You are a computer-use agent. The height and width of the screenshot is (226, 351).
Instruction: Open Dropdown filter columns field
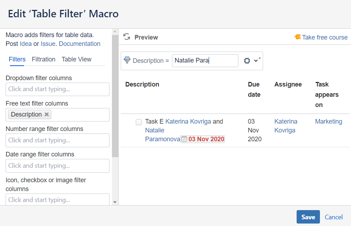[58, 89]
